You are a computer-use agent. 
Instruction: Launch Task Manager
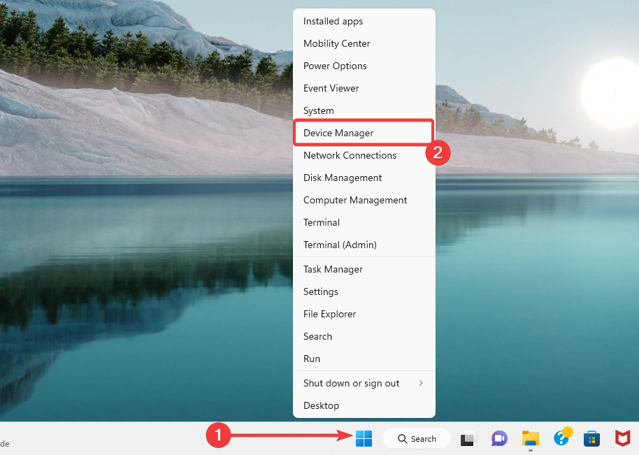tap(333, 269)
